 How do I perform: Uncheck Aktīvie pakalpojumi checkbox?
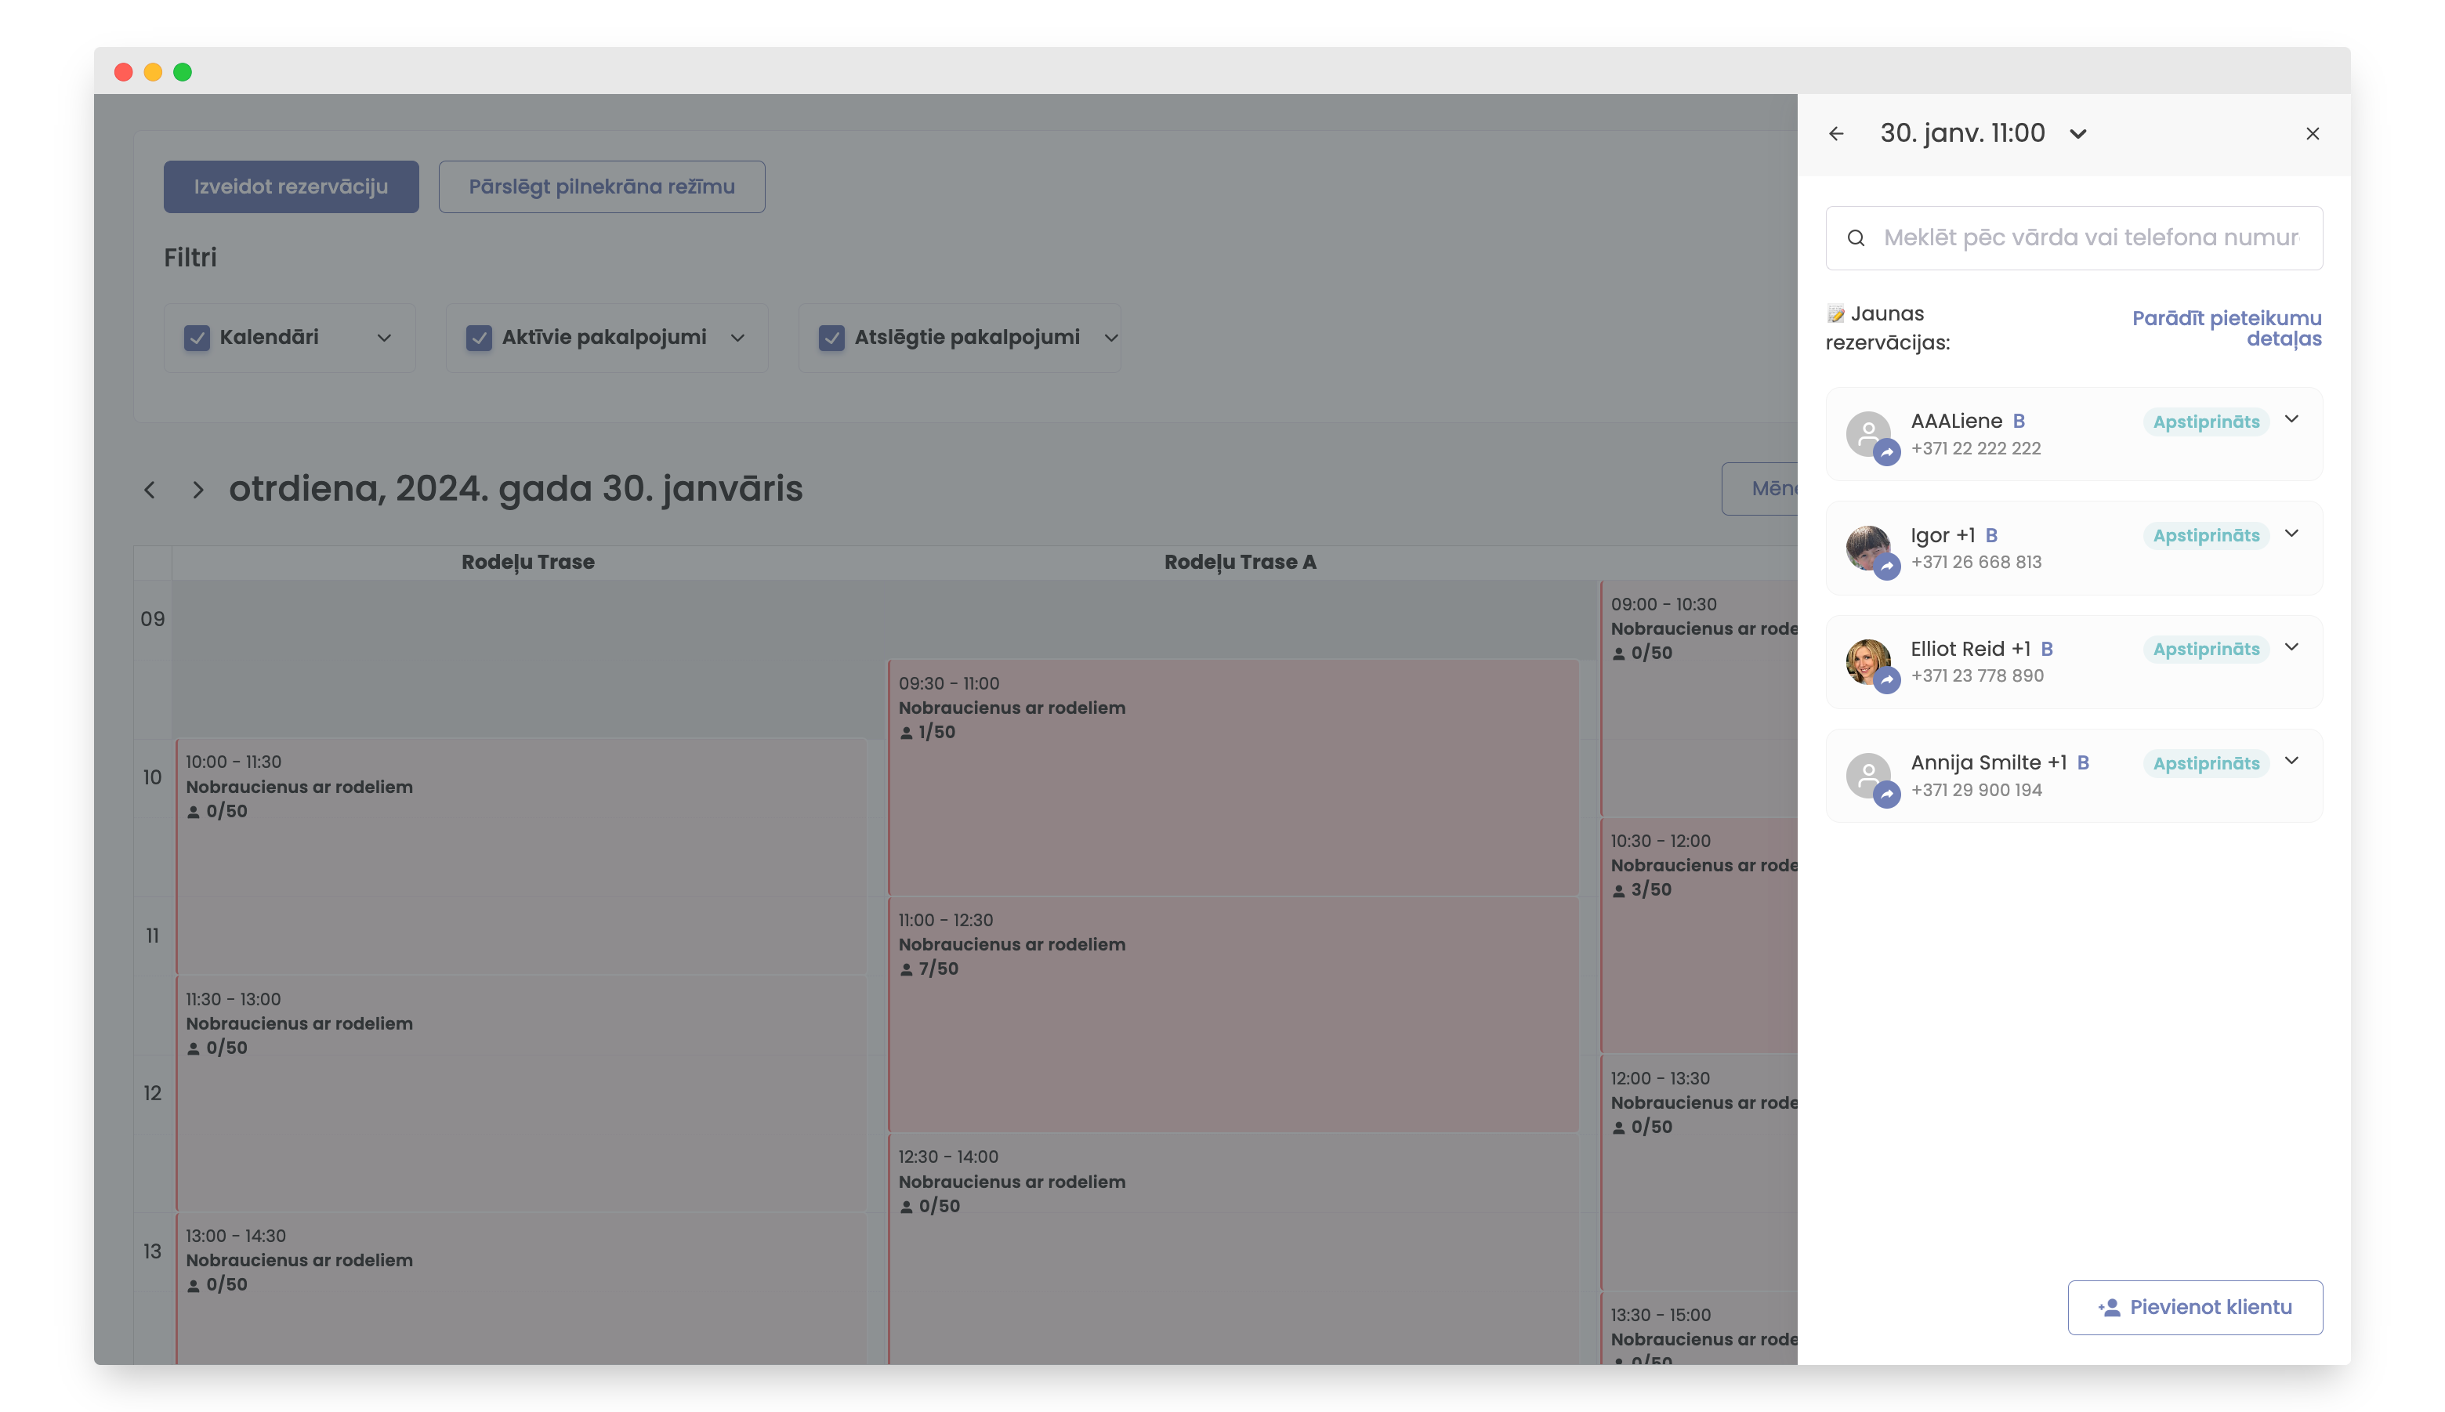(479, 338)
